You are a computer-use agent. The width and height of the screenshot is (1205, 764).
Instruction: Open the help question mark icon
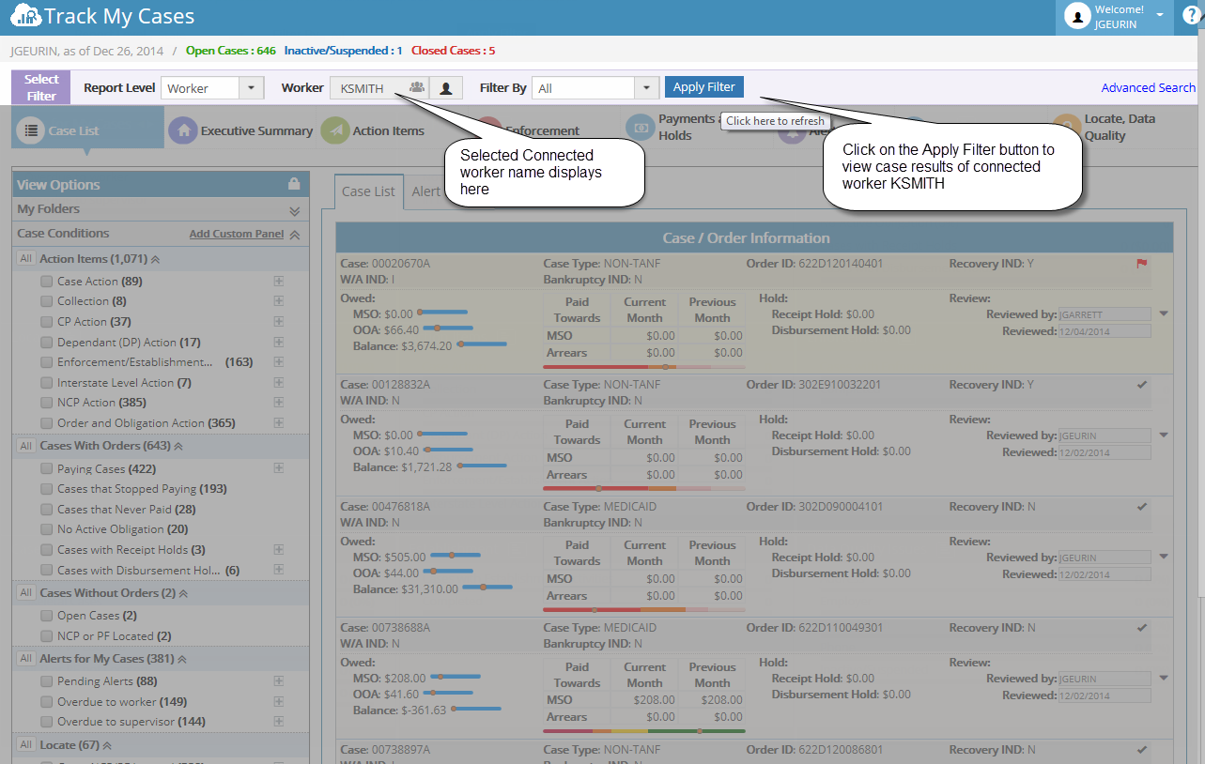pos(1192,15)
